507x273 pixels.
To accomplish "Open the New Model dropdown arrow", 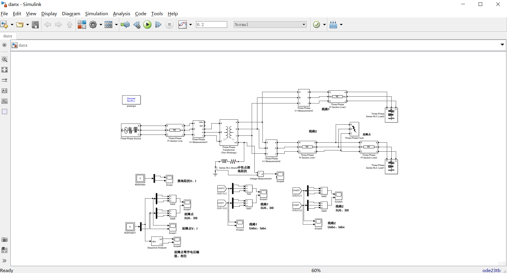I will (x=12, y=25).
